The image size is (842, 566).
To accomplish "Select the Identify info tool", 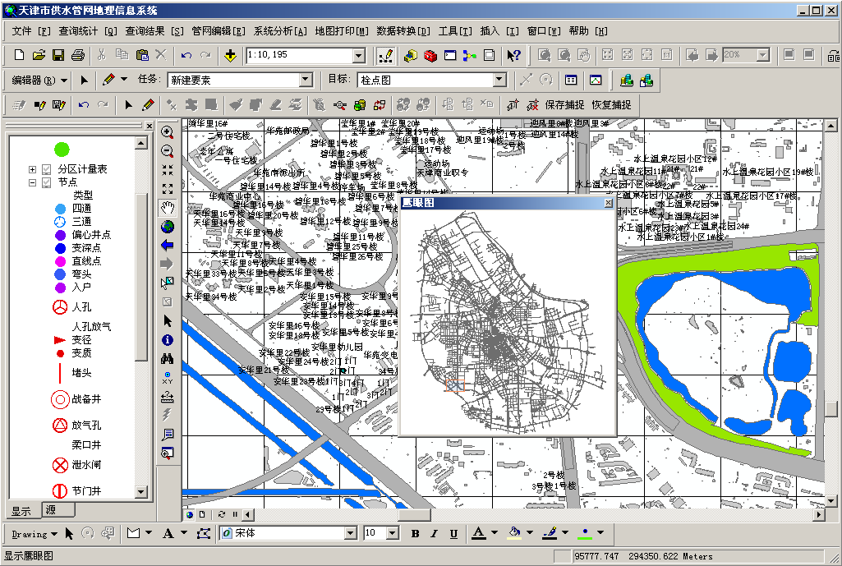I will (x=168, y=339).
